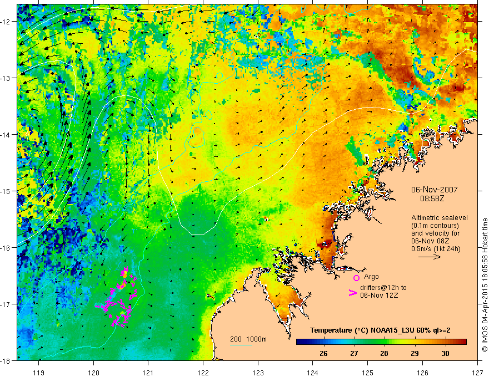
Task: Click the '06-Nov 12Z' legend label
Action: click(x=379, y=296)
